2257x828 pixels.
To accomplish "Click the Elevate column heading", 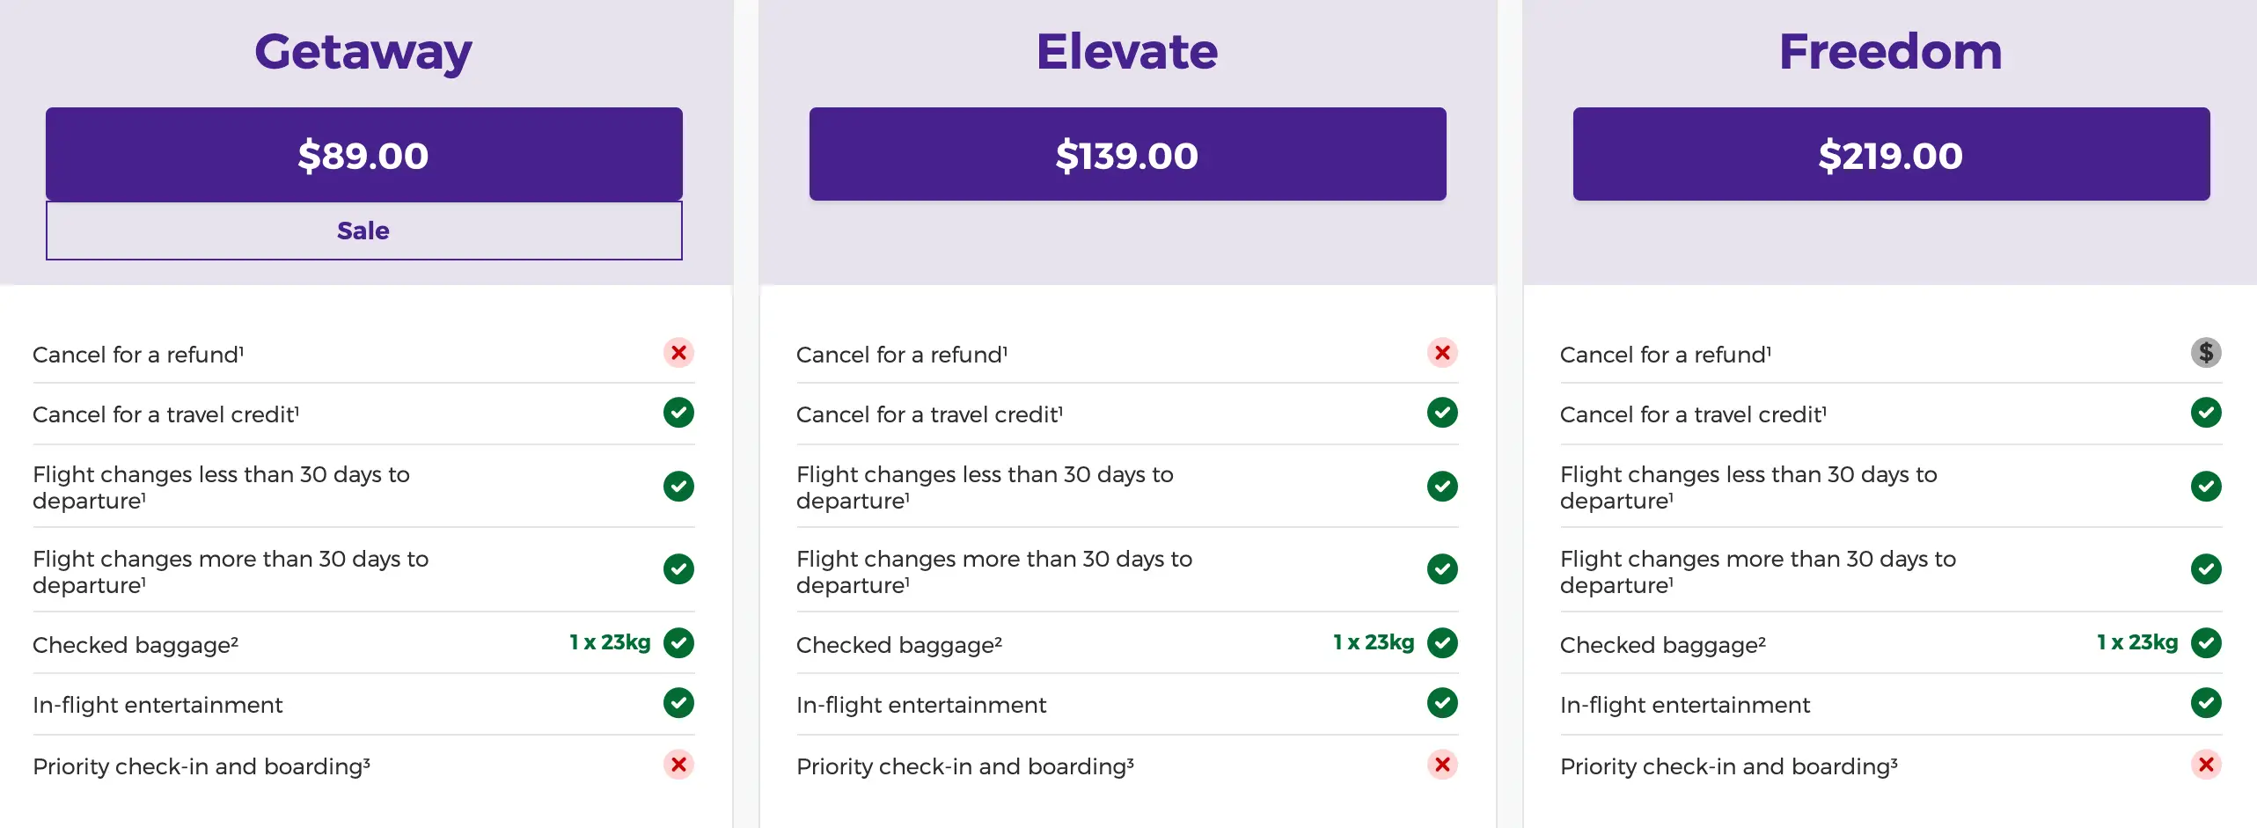I will coord(1127,51).
